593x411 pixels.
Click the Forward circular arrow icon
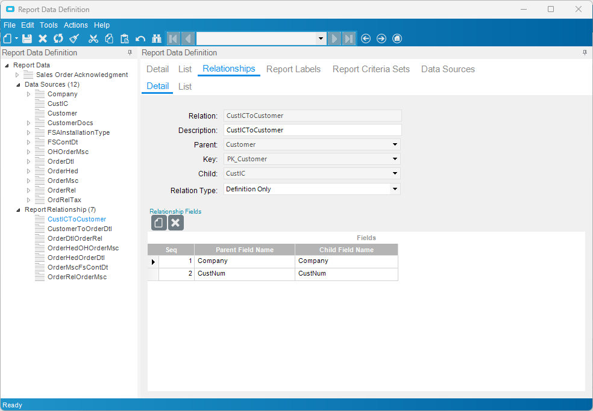tap(381, 39)
